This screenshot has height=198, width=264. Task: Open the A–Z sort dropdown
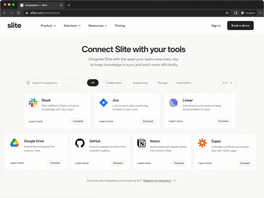pos(227,83)
